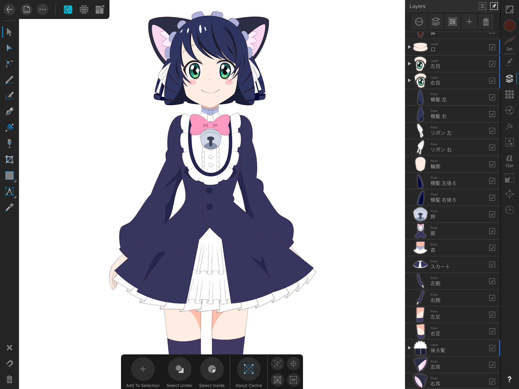Tap Select Under button
Viewport: 519px width, 389px height.
[x=179, y=369]
